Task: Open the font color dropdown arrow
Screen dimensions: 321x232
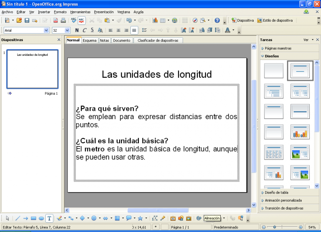Action: click(234, 31)
